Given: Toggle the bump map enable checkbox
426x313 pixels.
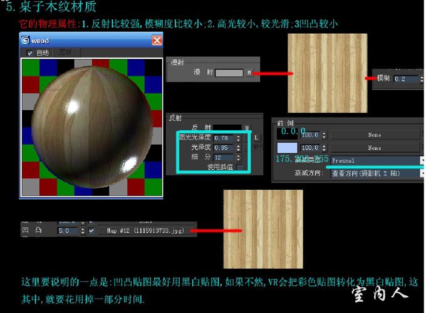Looking at the screenshot, I should coord(91,231).
